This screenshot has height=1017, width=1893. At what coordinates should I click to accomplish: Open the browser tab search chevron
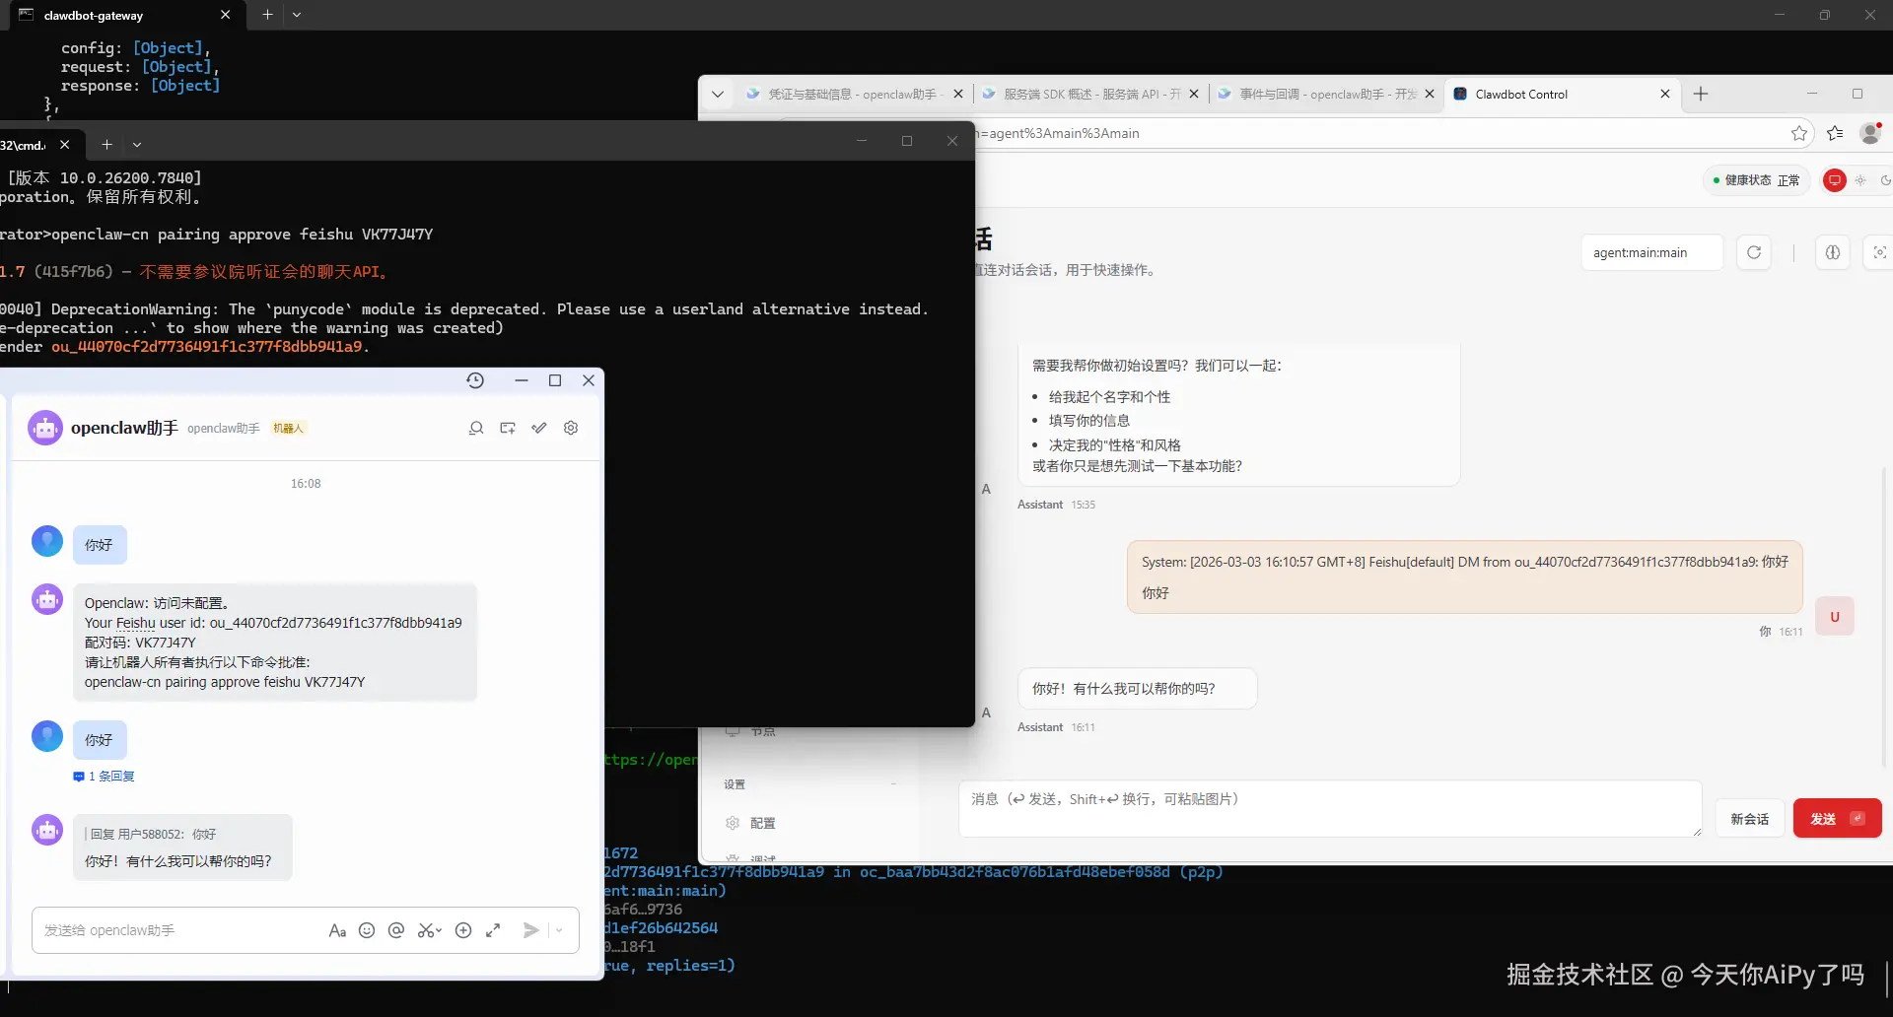click(718, 94)
